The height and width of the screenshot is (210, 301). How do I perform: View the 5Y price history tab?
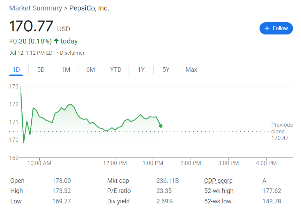click(166, 70)
